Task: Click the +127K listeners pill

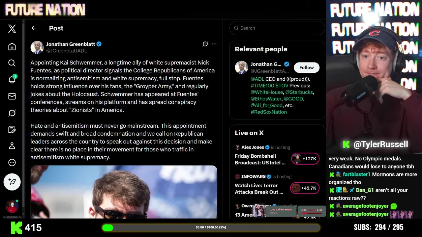Action: tap(305, 159)
